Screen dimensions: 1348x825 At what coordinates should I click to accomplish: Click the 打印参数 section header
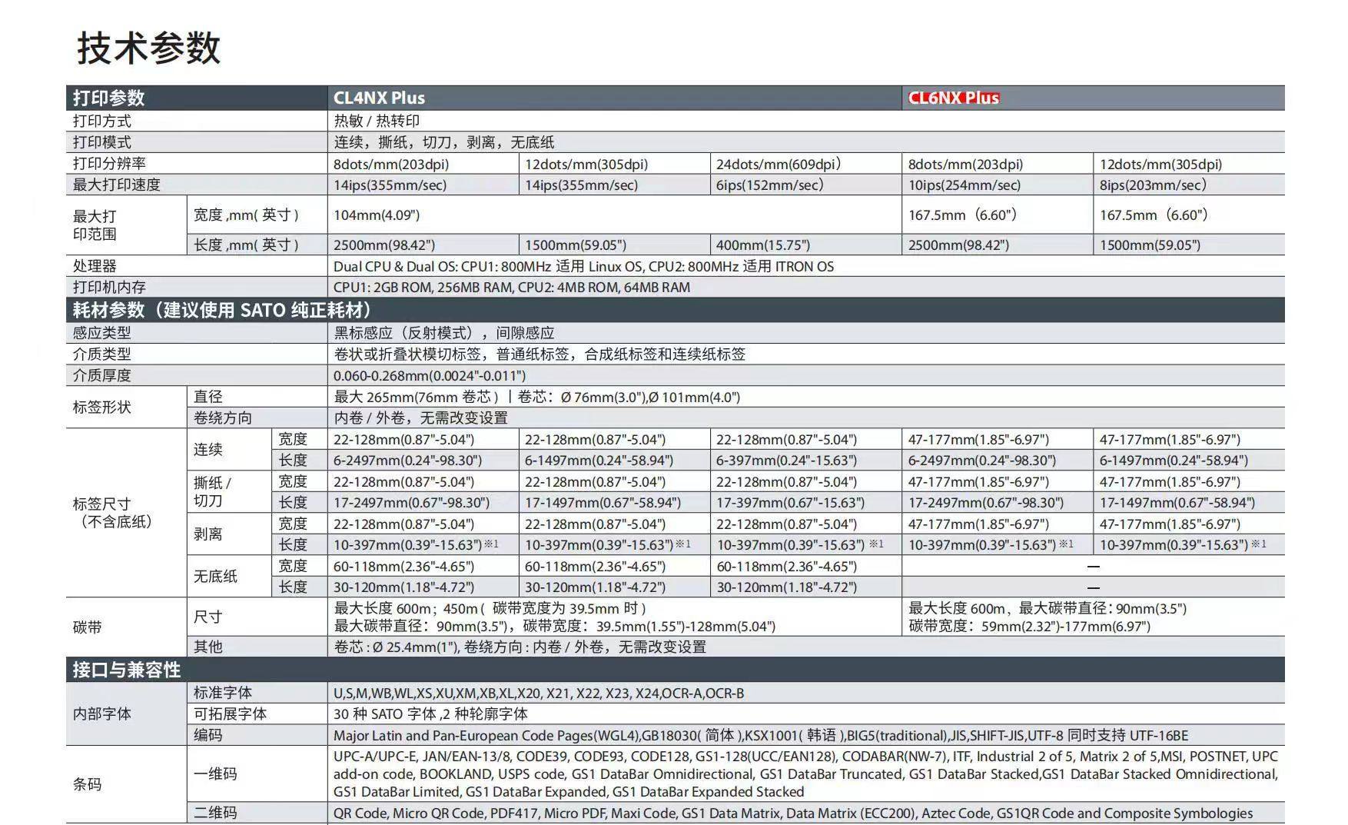click(108, 98)
